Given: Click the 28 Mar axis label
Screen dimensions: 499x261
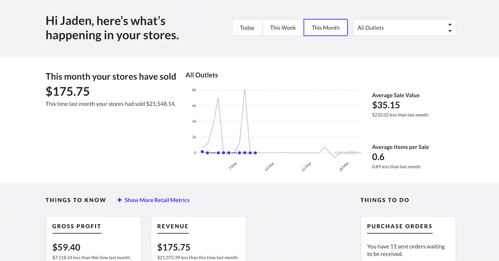Looking at the screenshot, I should click(344, 166).
